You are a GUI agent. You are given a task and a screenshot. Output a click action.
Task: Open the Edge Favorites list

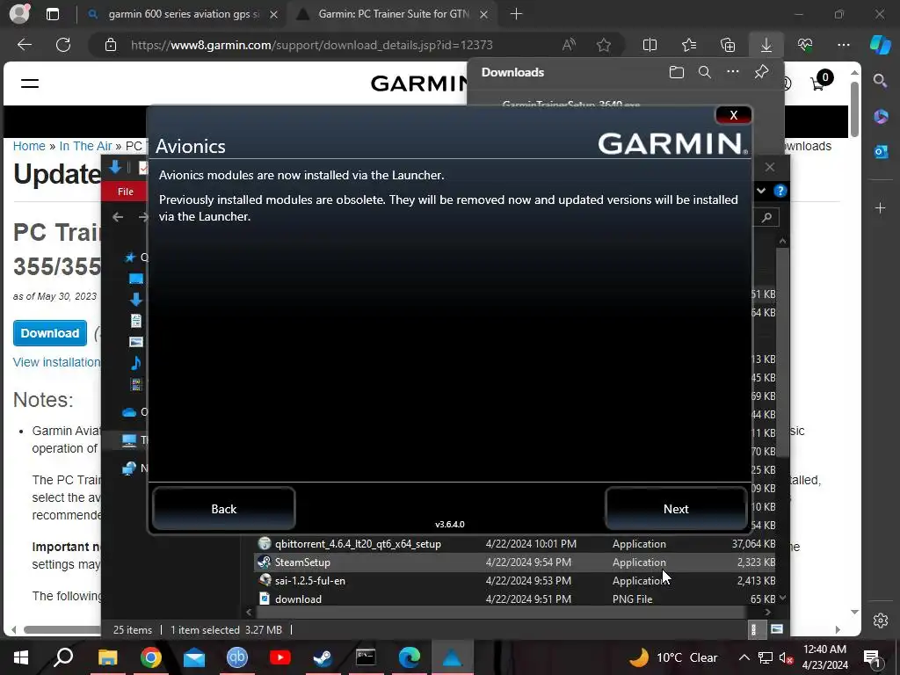(689, 45)
